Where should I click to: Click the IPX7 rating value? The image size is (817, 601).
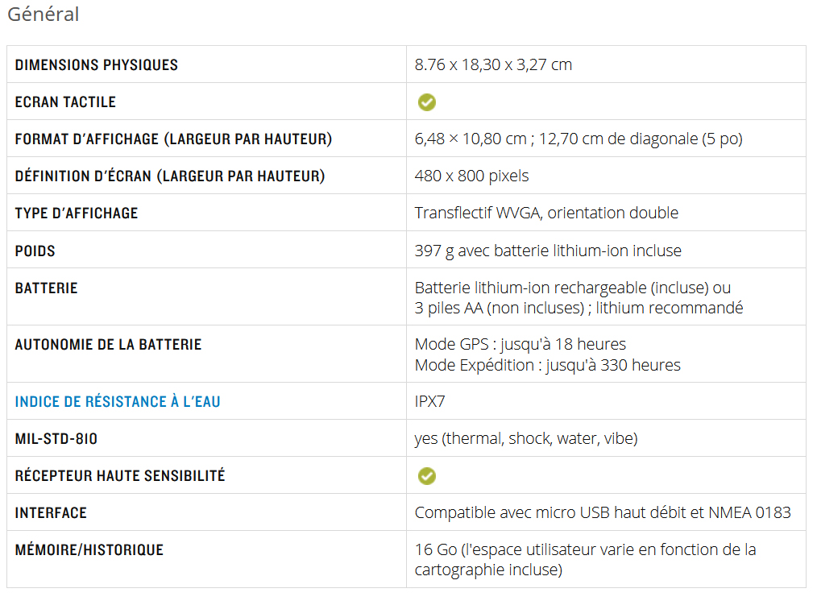[430, 401]
